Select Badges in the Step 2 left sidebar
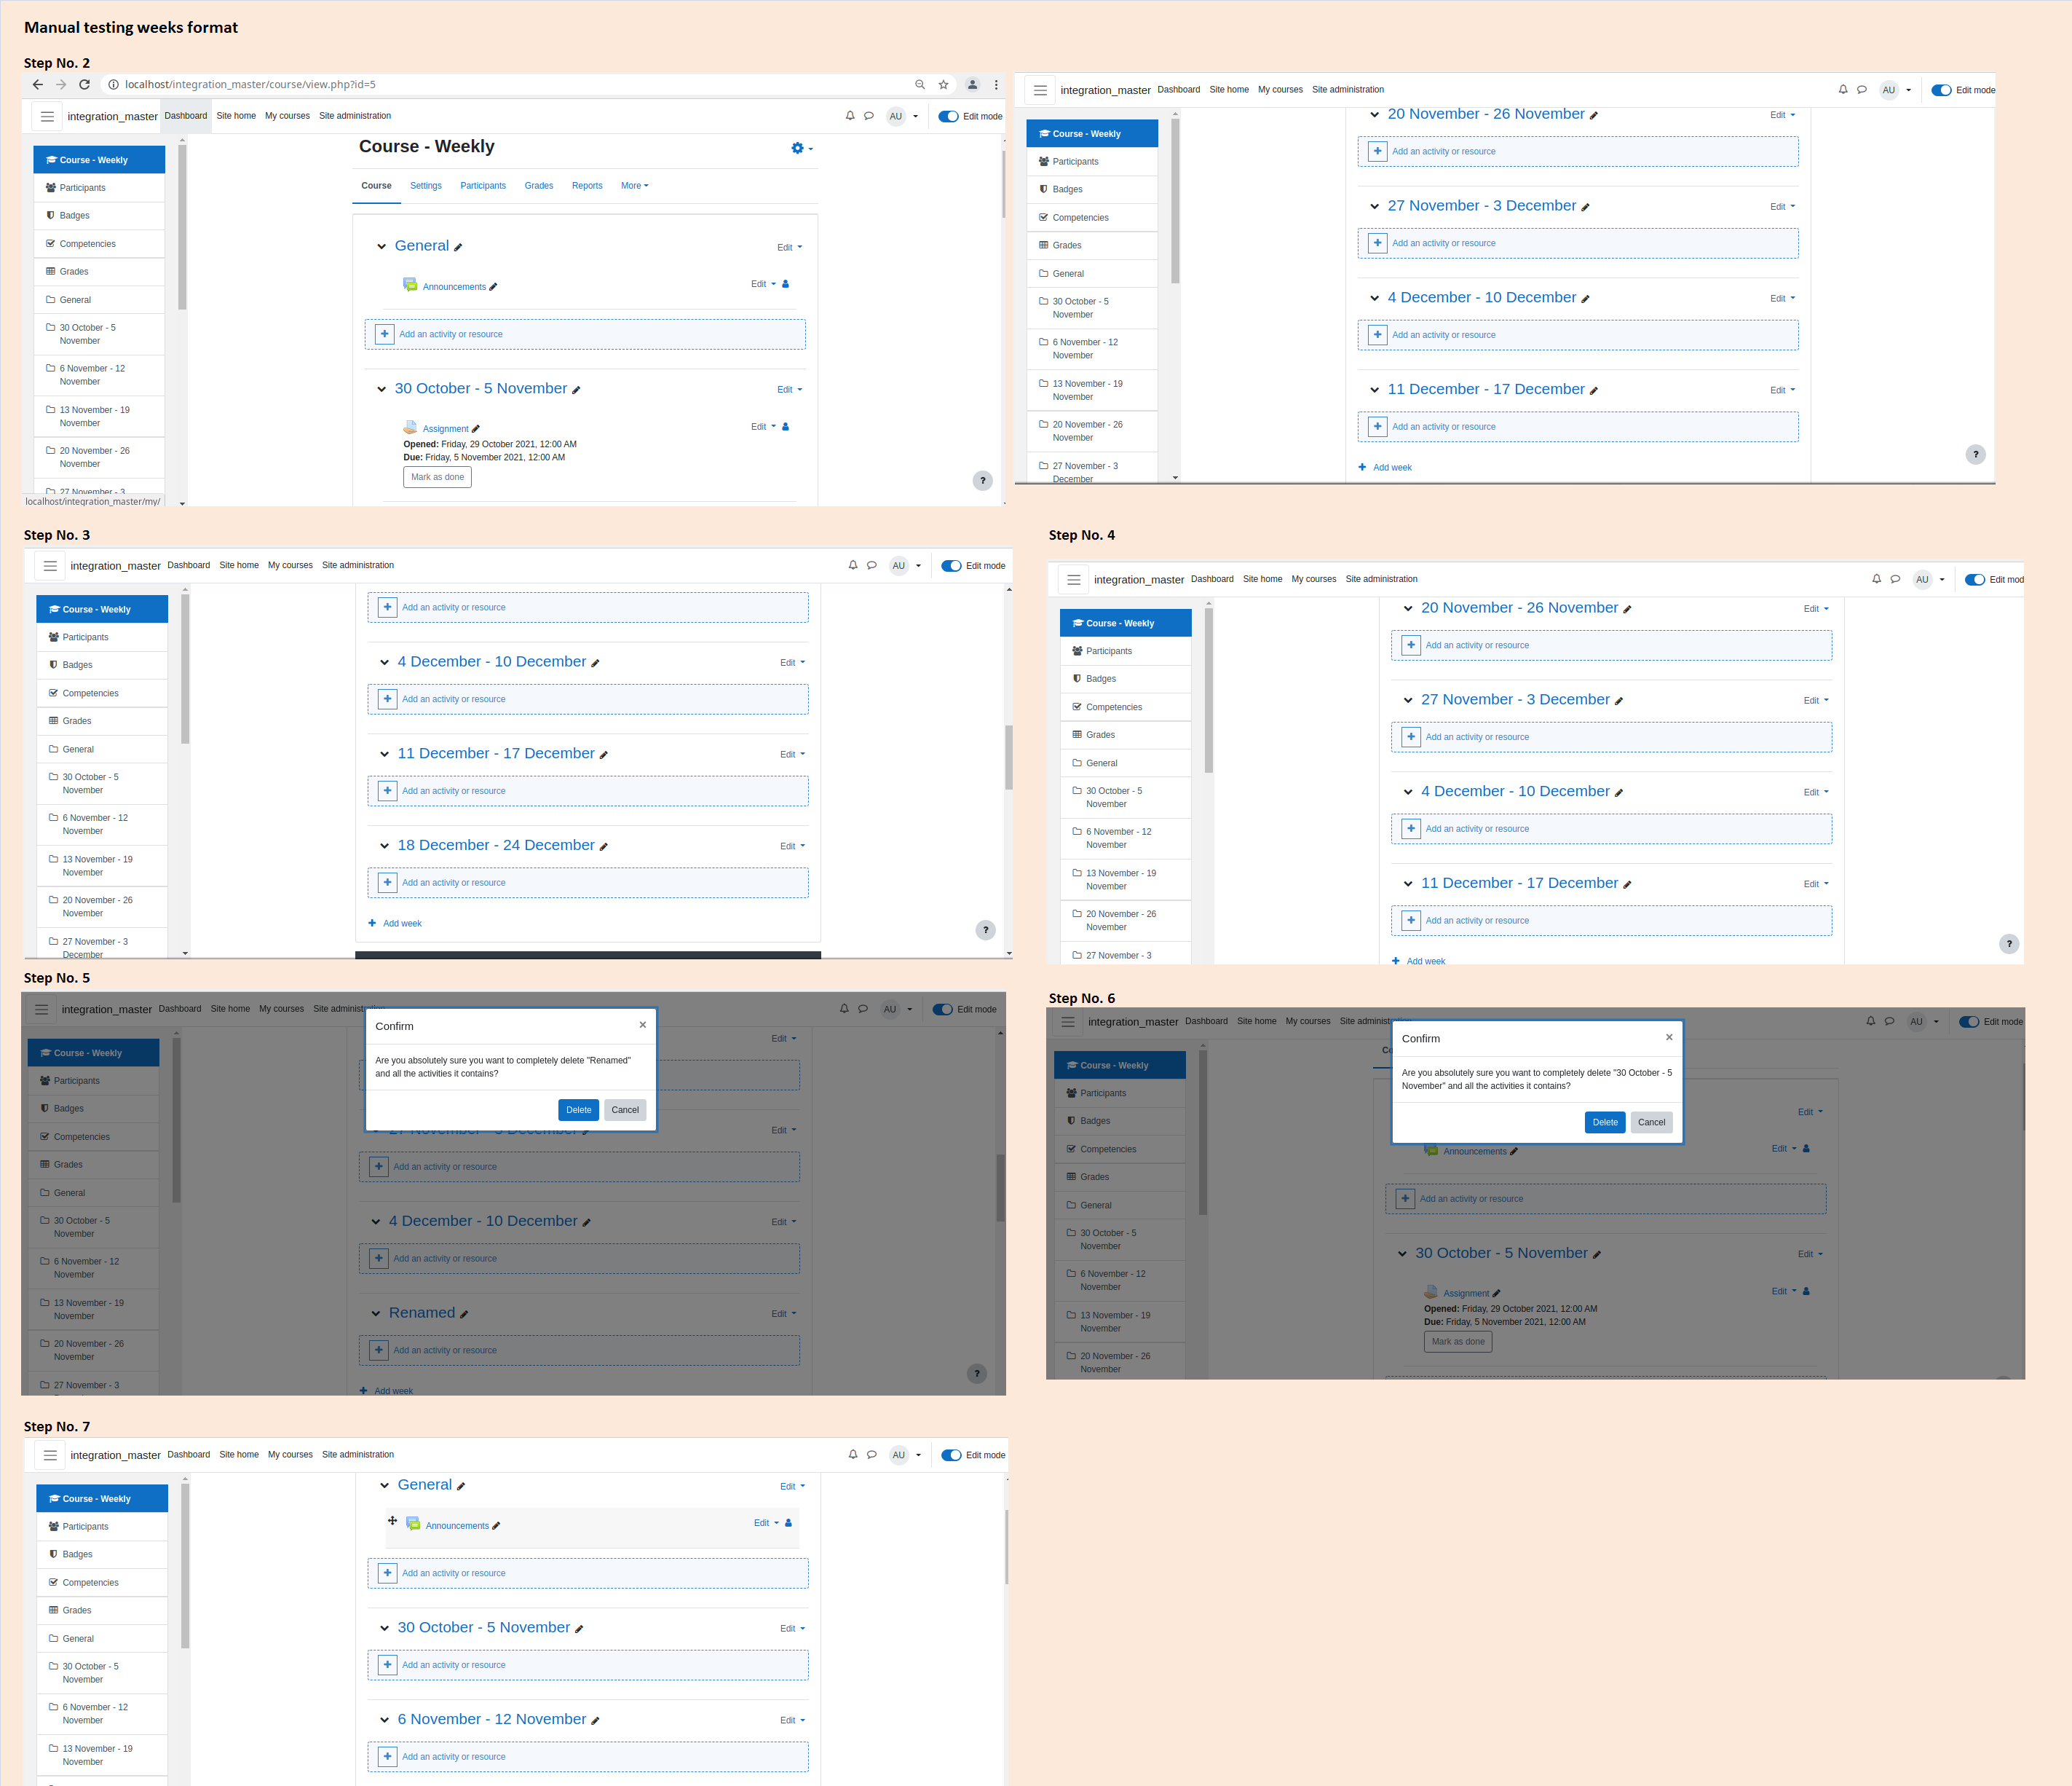This screenshot has height=1786, width=2072. tap(98, 216)
